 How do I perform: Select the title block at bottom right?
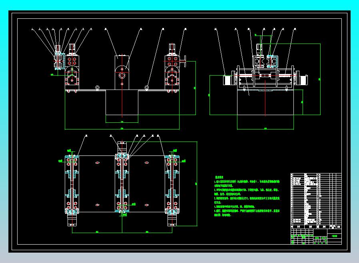pyautogui.click(x=316, y=236)
